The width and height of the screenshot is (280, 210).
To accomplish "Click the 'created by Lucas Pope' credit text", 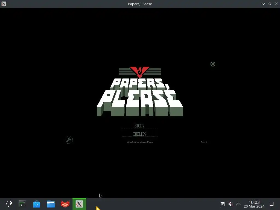I will tap(140, 142).
